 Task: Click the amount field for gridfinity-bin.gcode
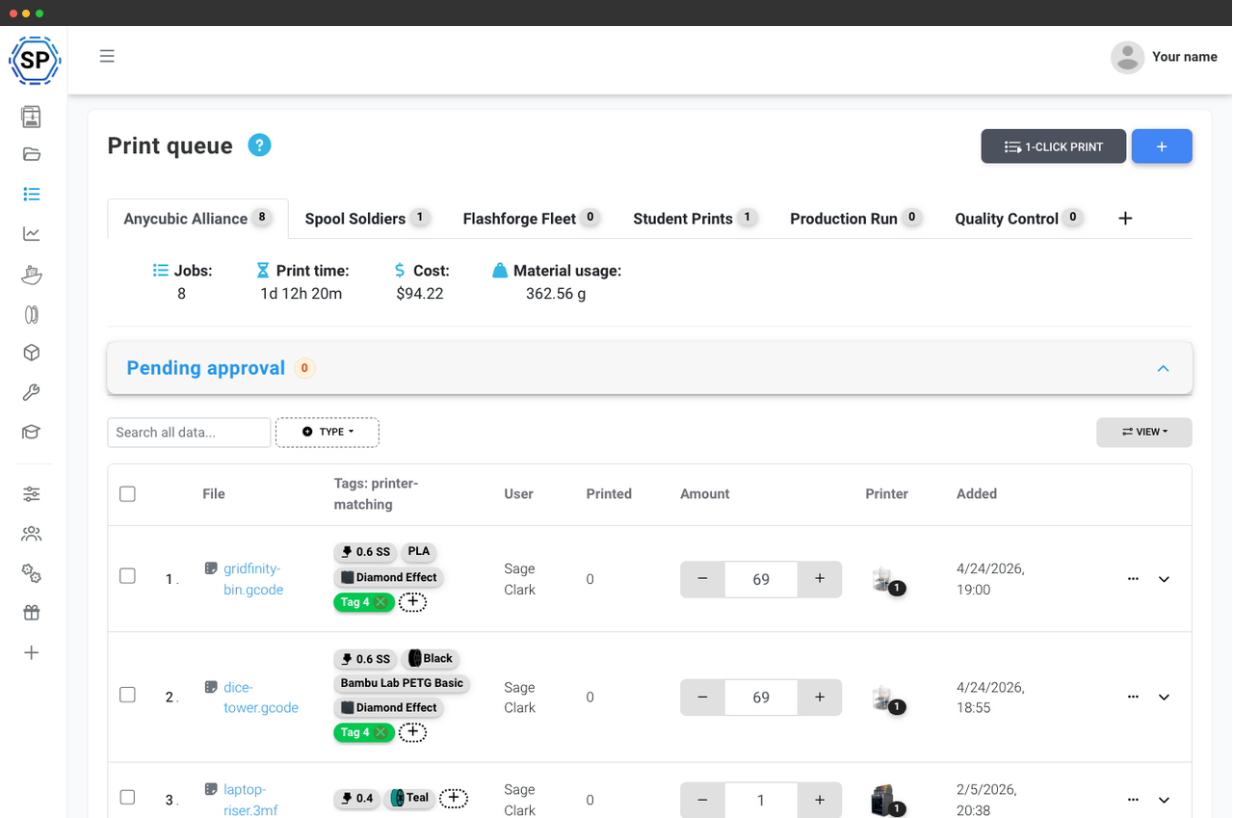761,579
